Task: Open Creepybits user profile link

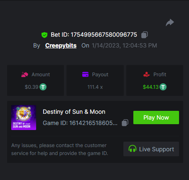Action: [61, 45]
